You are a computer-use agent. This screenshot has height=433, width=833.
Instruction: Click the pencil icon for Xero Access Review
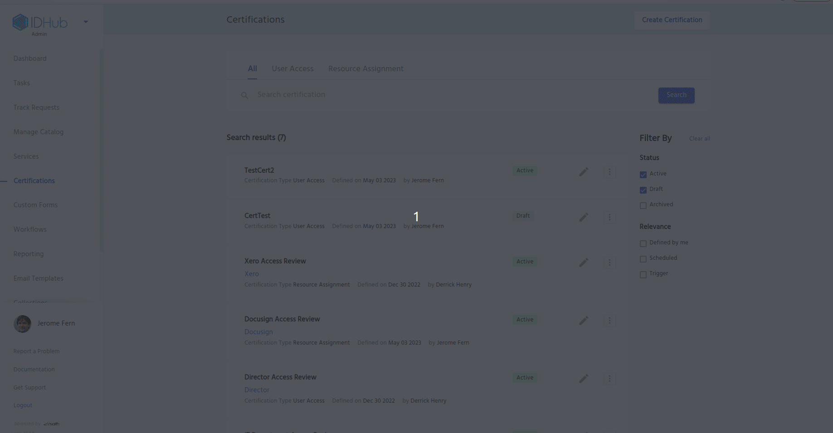[x=584, y=263]
